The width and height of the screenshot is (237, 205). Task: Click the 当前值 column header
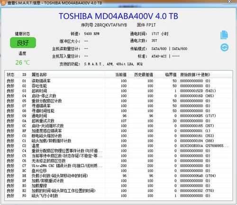click(121, 75)
